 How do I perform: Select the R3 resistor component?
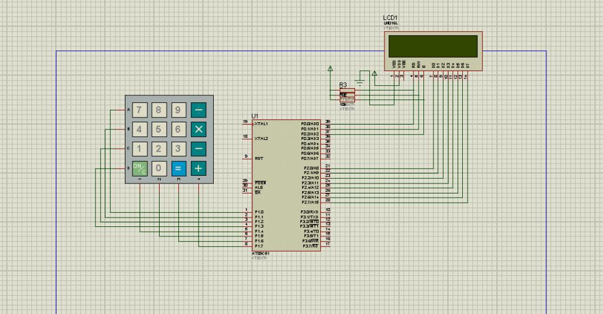coord(347,95)
